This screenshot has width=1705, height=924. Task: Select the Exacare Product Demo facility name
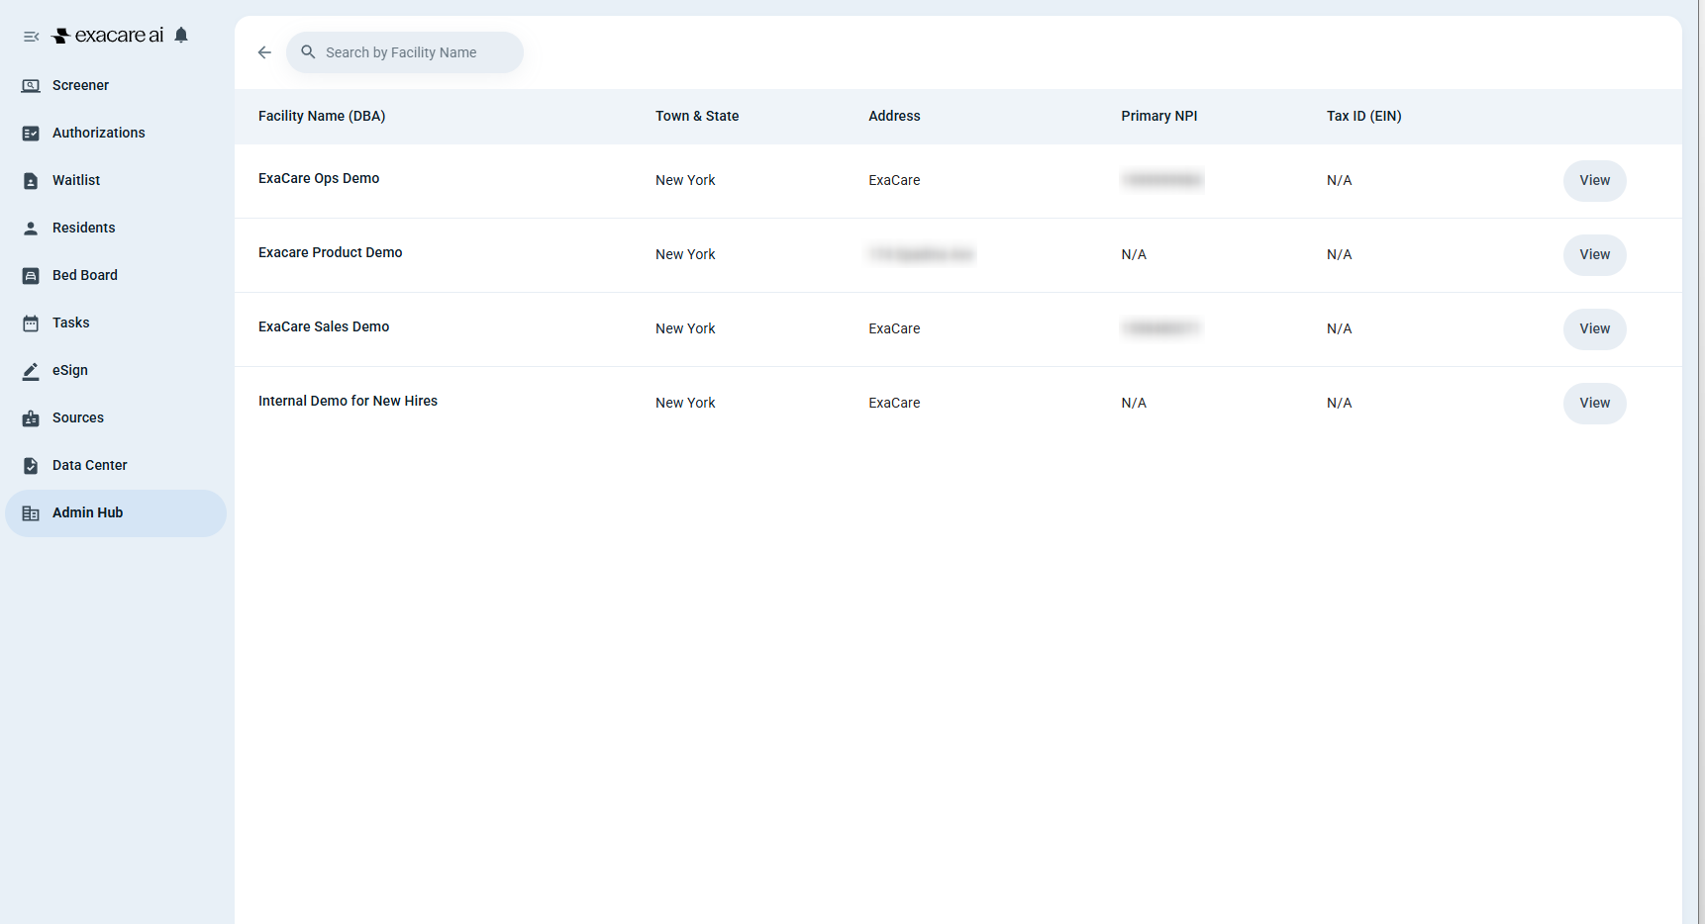tap(331, 252)
